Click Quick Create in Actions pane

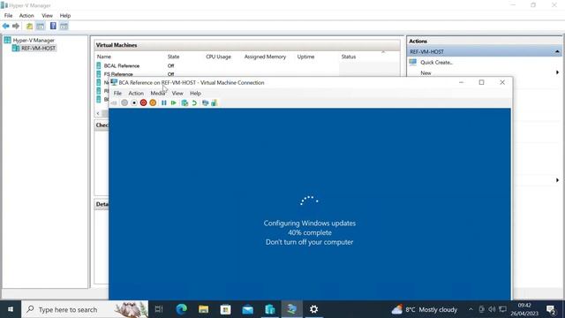pyautogui.click(x=436, y=63)
